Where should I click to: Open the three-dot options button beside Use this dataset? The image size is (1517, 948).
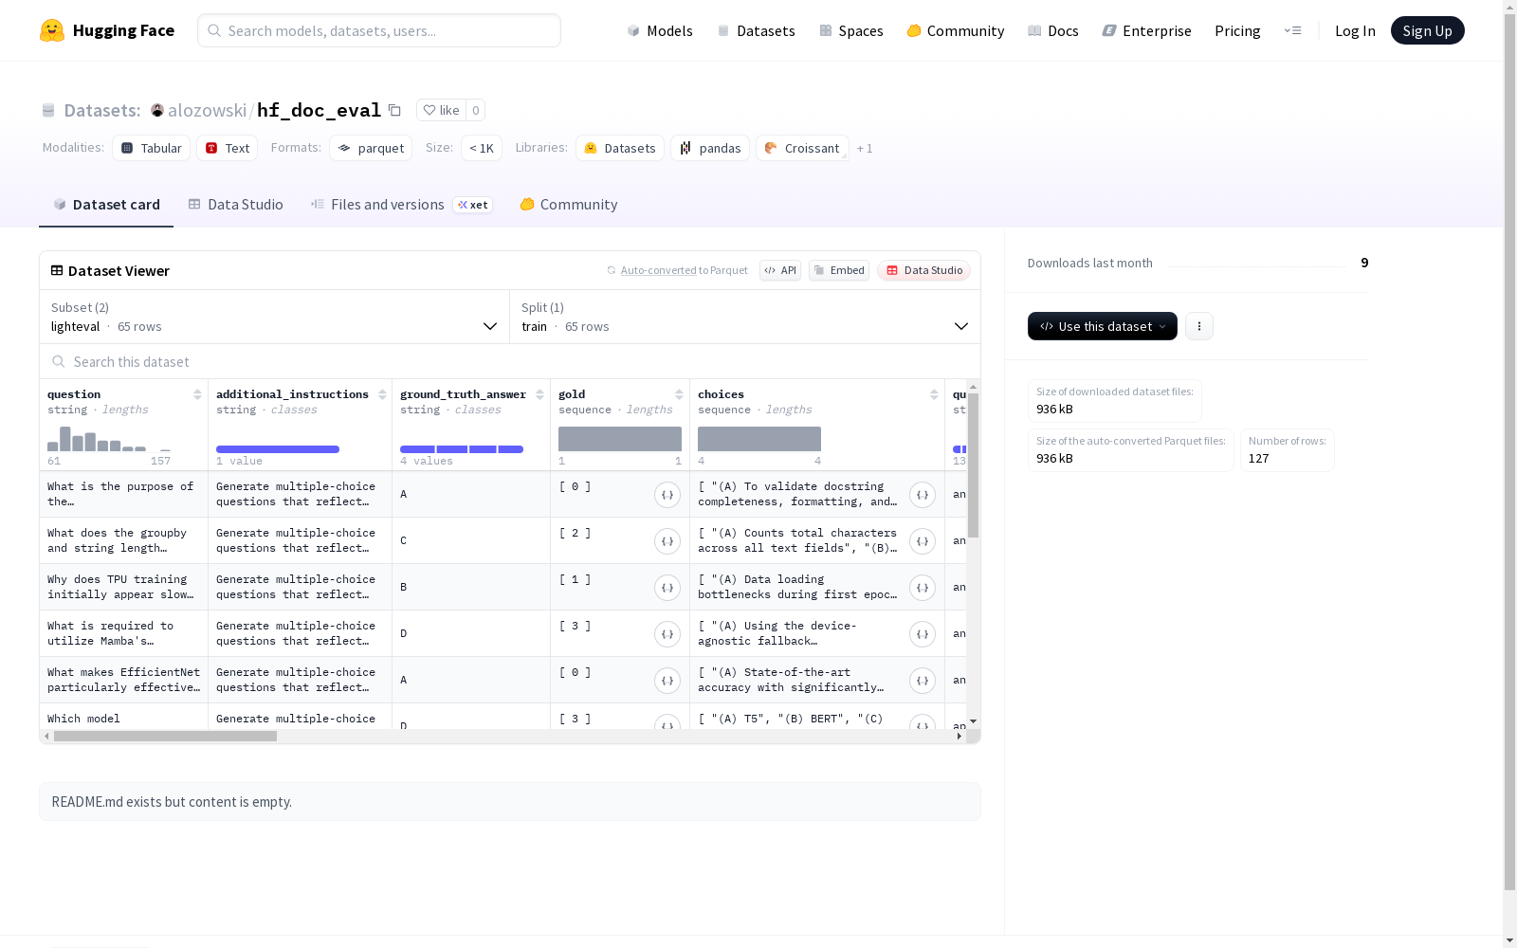[1199, 326]
